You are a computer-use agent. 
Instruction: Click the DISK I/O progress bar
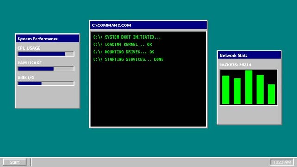46,83
